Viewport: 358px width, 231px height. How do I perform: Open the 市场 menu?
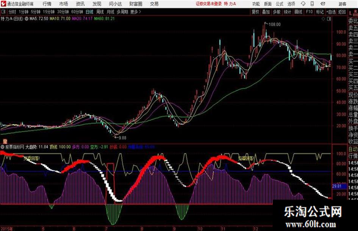pos(64,4)
